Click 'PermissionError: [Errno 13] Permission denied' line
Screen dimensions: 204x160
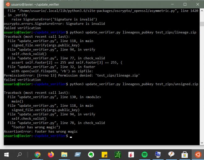coord(72,75)
